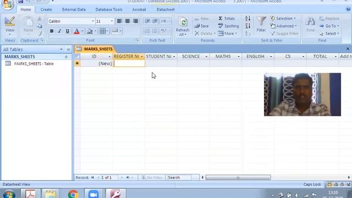Go to the first record button
The image size is (352, 198).
[x=92, y=178]
